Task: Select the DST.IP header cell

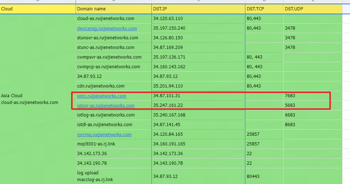Action: [198, 9]
